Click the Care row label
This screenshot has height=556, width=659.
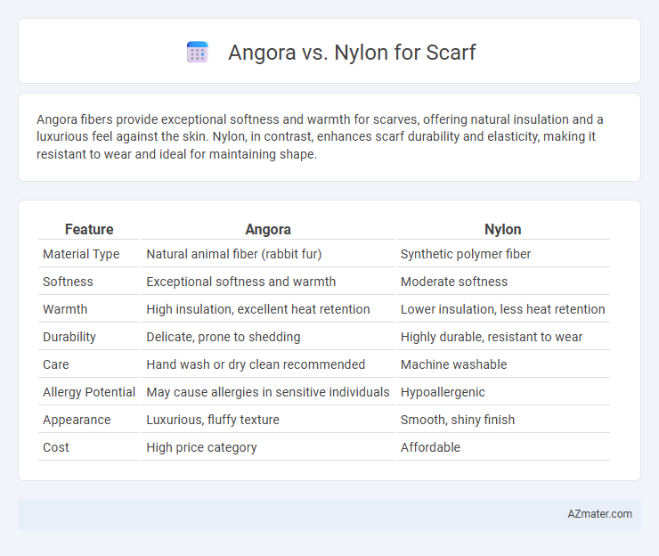[56, 364]
